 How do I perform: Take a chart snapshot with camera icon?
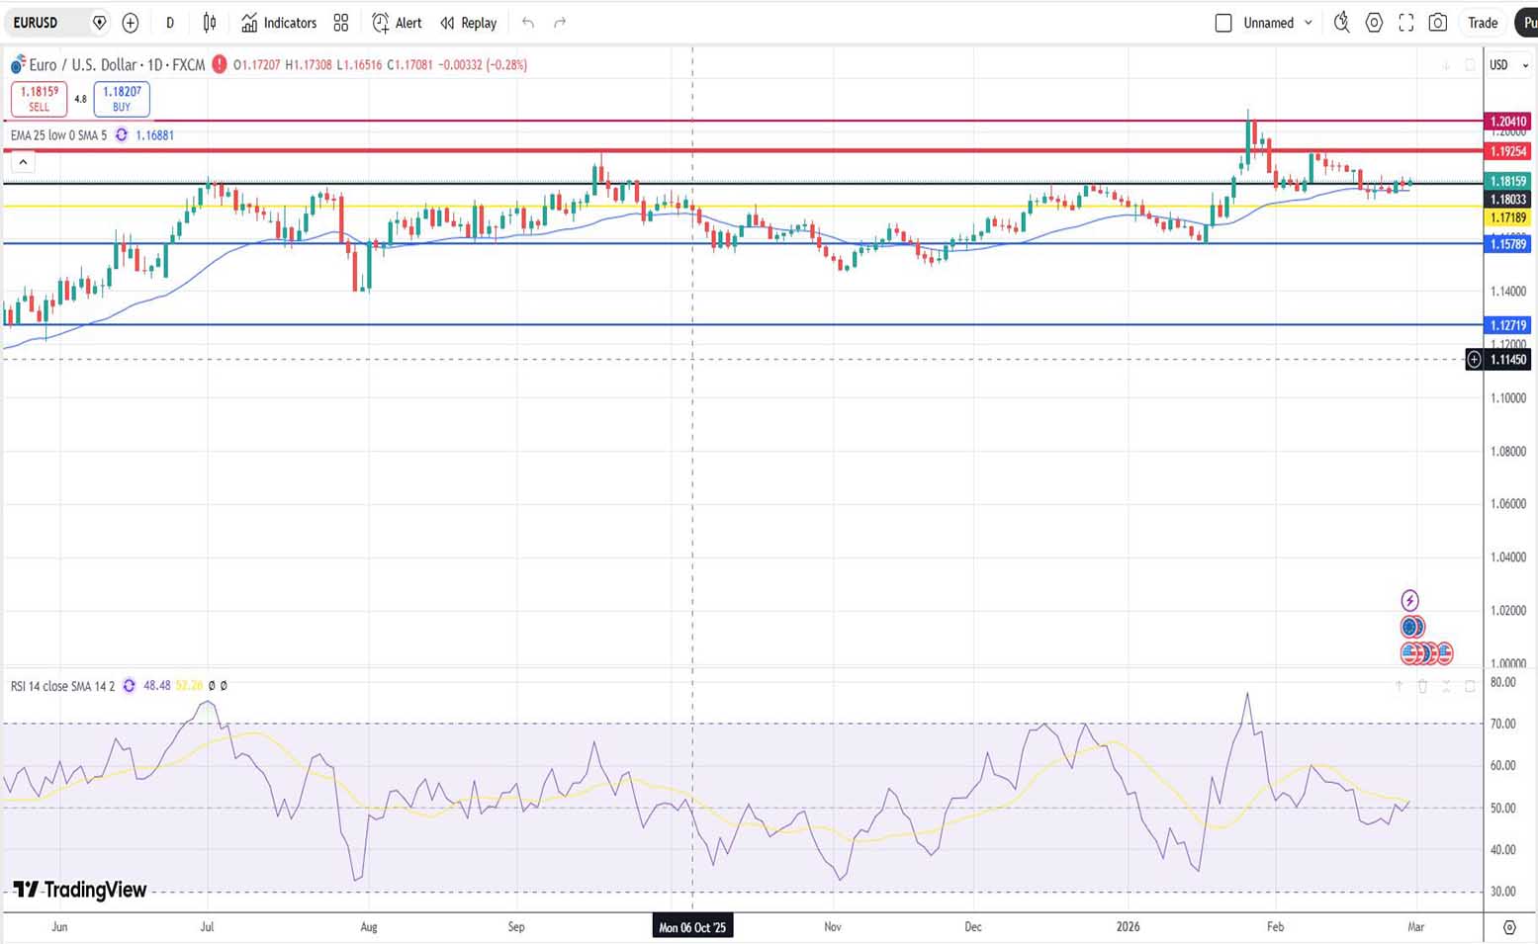[1438, 23]
